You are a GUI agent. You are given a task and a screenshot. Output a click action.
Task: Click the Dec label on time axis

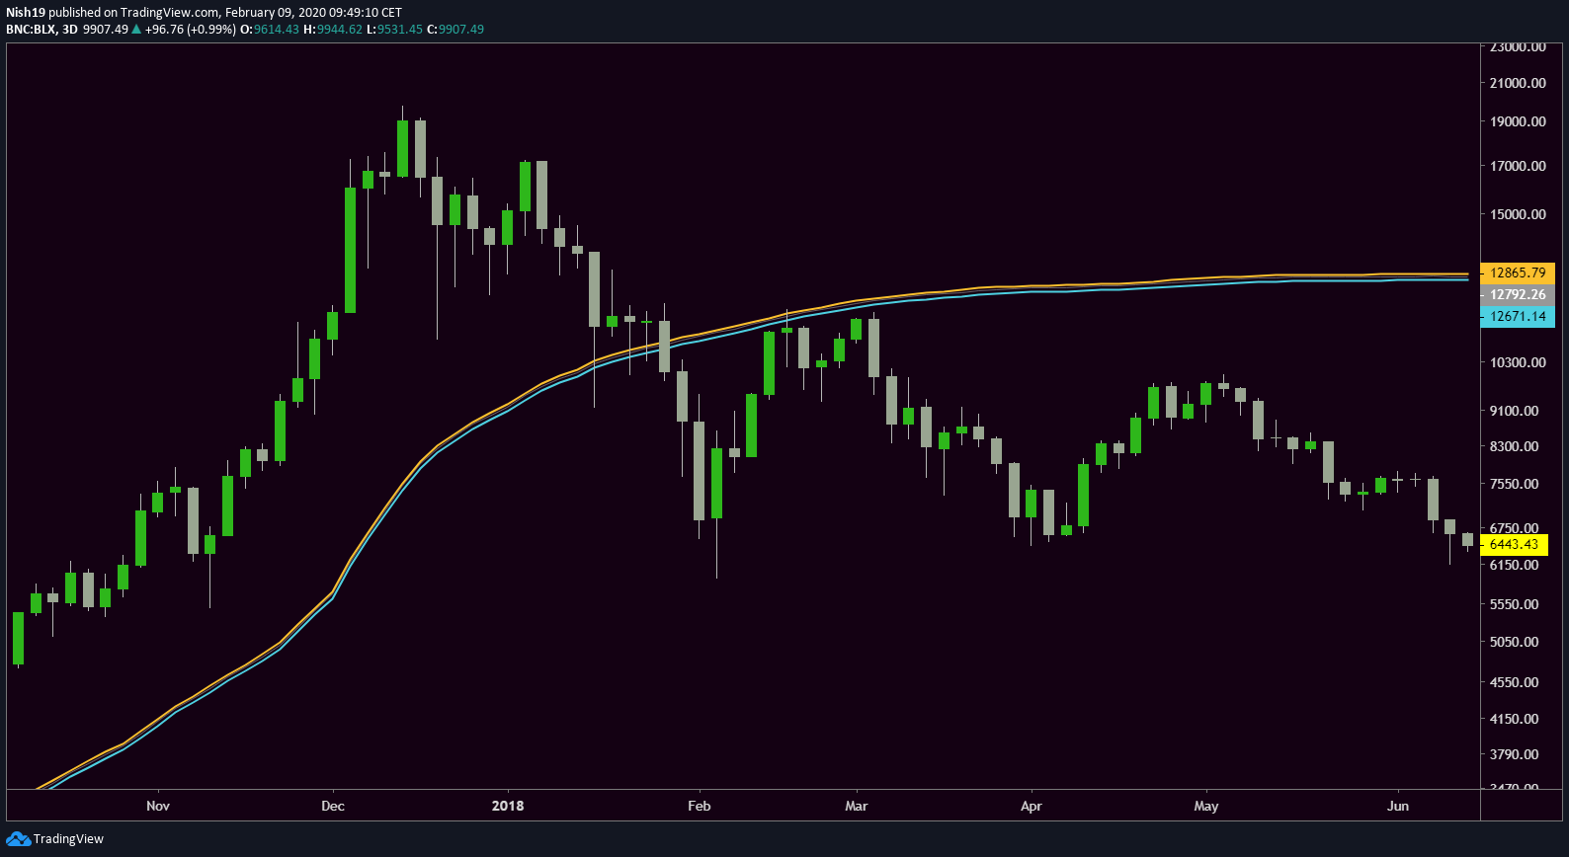(x=333, y=806)
